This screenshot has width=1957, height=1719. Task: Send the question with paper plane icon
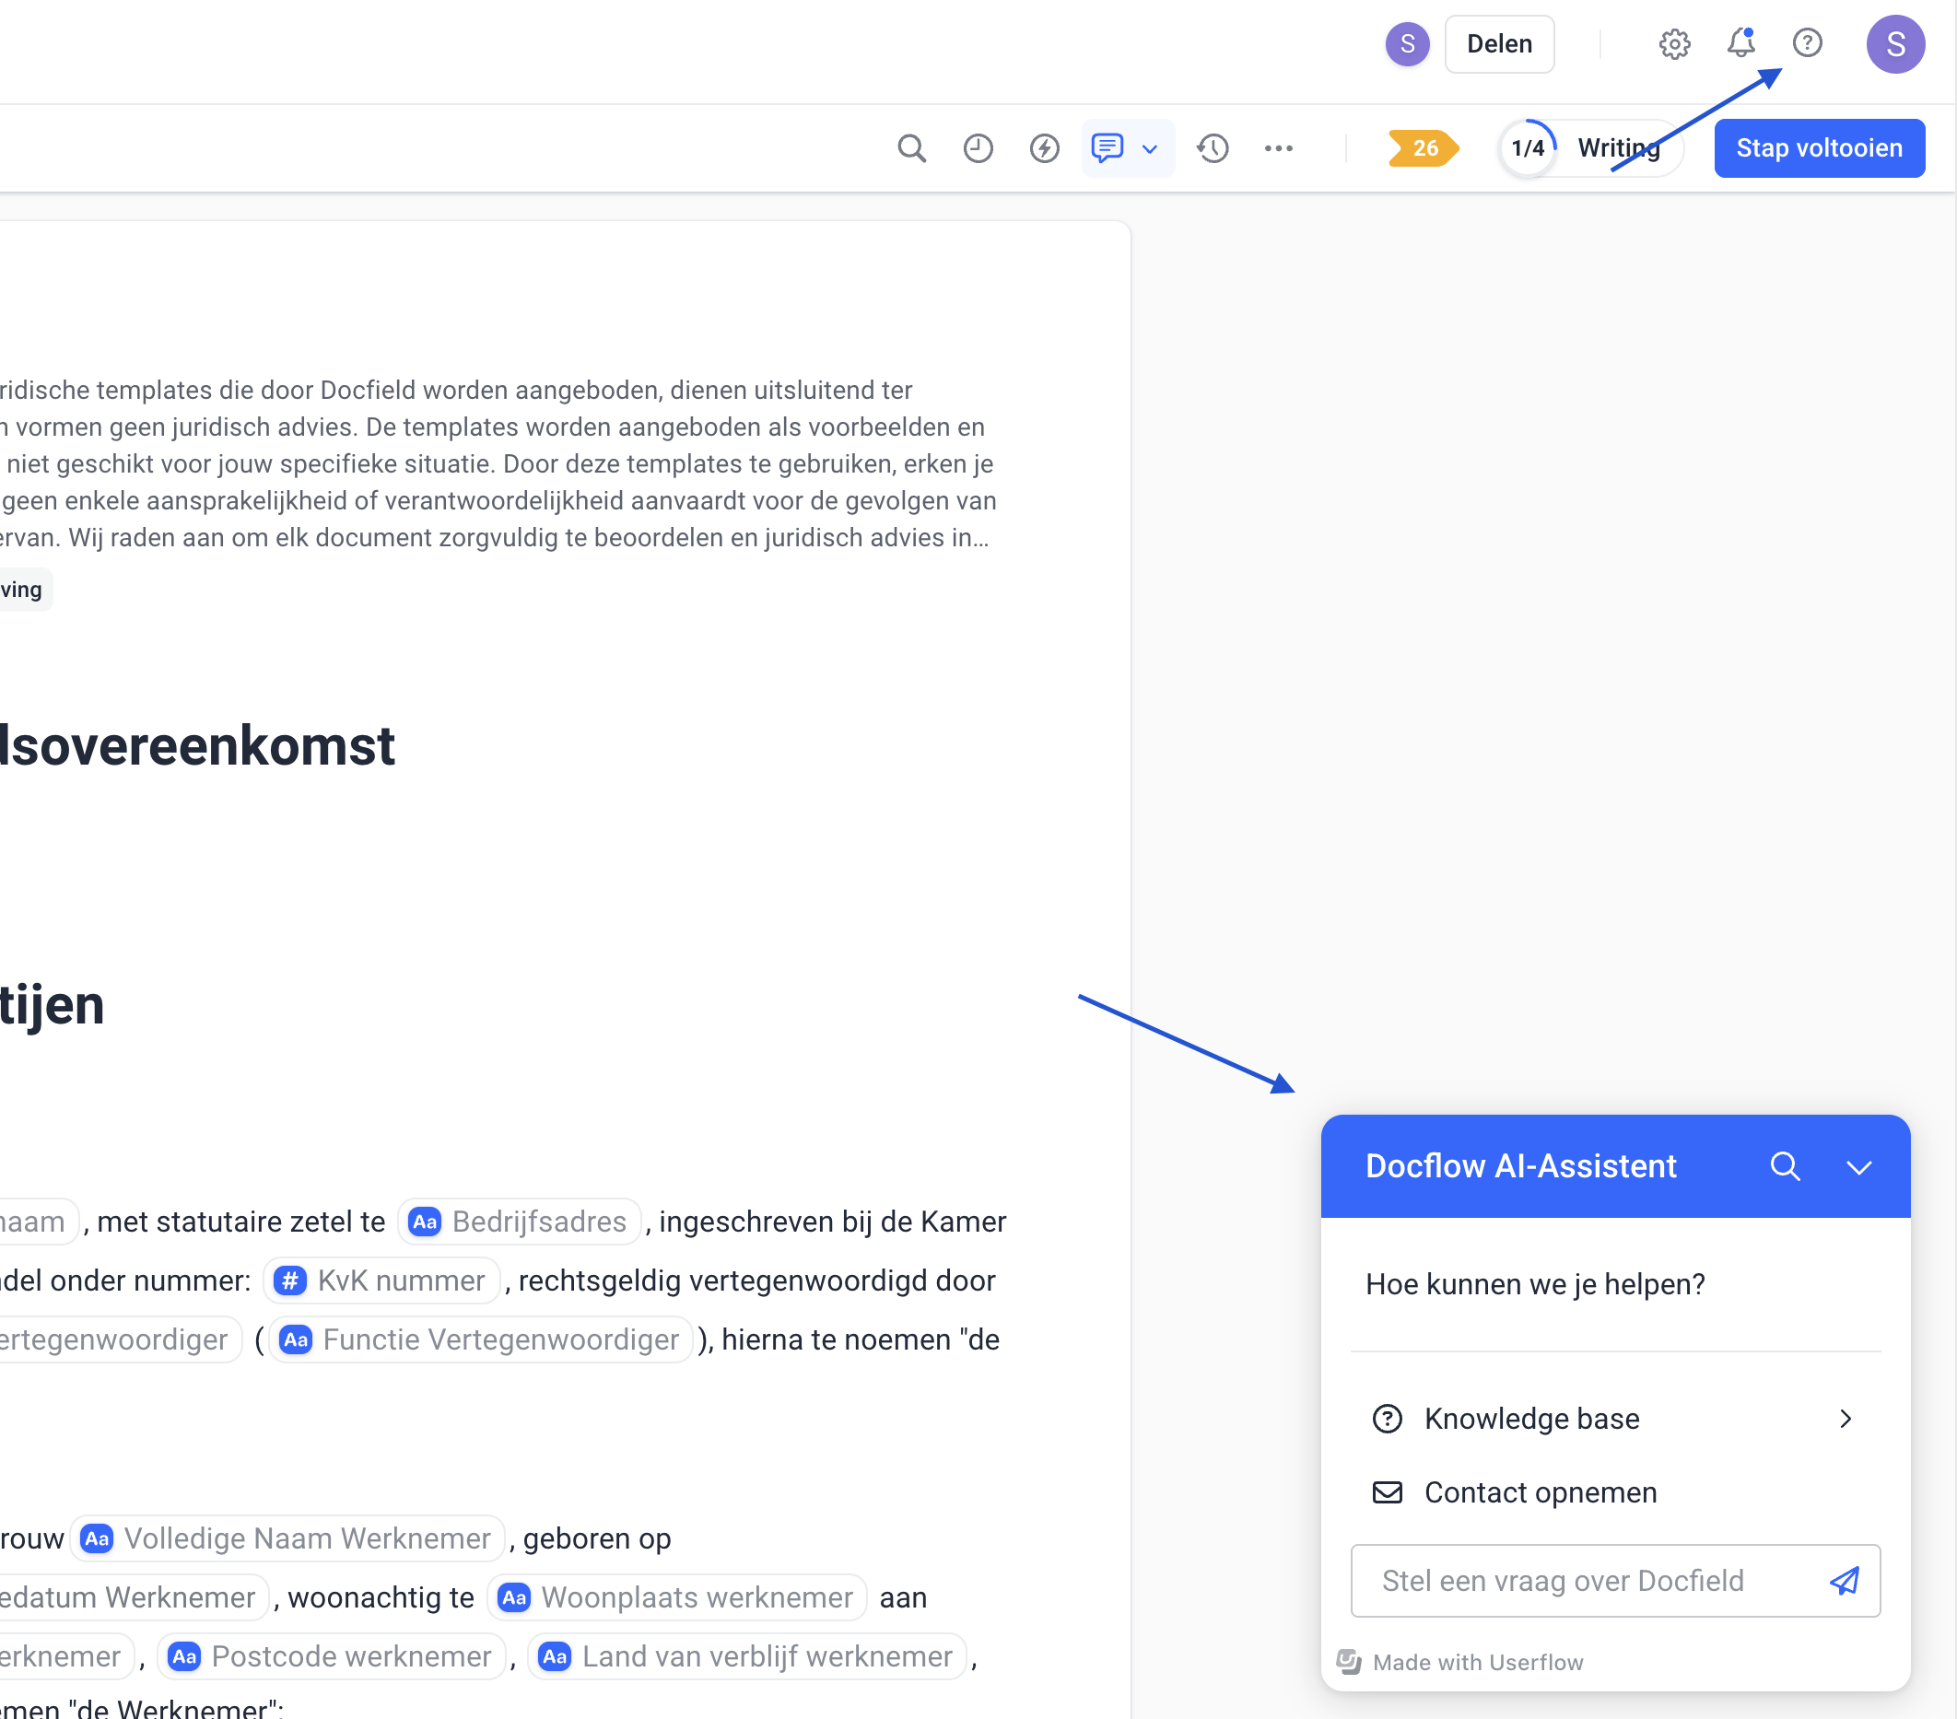[x=1844, y=1580]
